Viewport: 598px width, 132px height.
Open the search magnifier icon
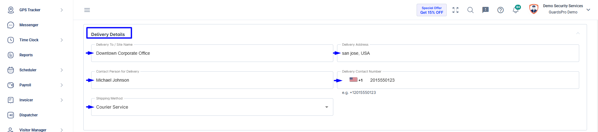pyautogui.click(x=471, y=10)
